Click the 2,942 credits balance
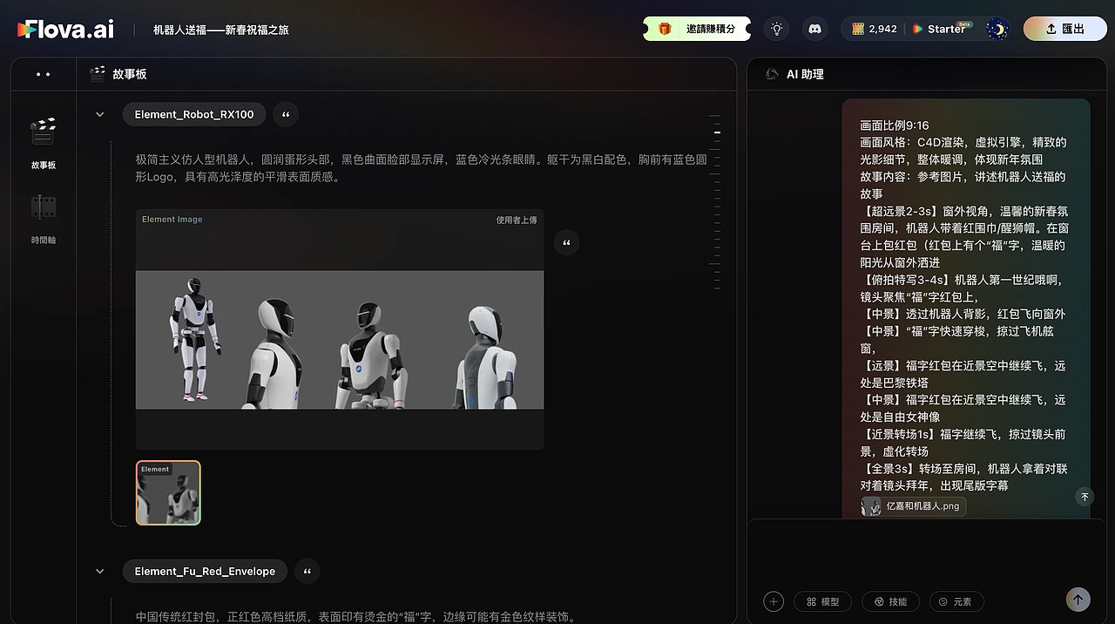The image size is (1115, 624). pyautogui.click(x=874, y=29)
